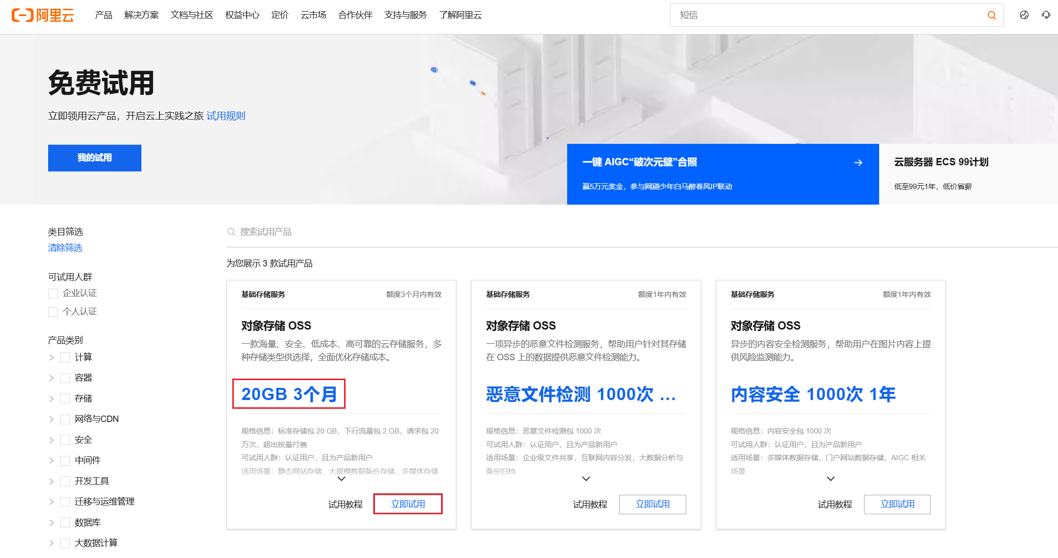
Task: Open 解决方案 menu
Action: click(141, 15)
